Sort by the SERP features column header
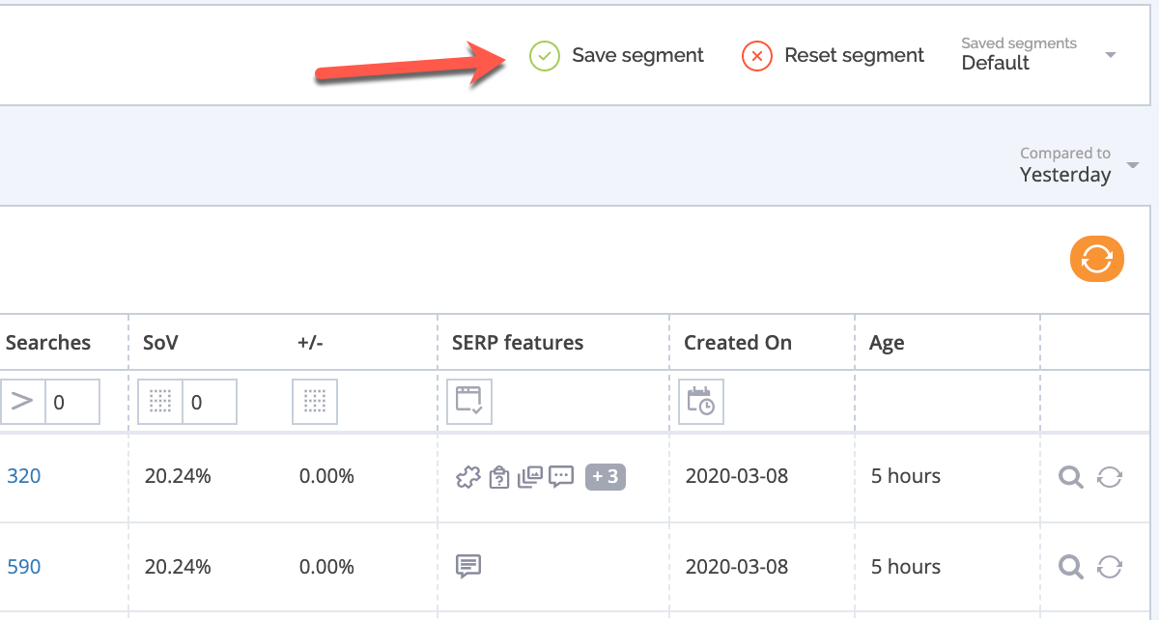The height and width of the screenshot is (620, 1159). [x=518, y=343]
